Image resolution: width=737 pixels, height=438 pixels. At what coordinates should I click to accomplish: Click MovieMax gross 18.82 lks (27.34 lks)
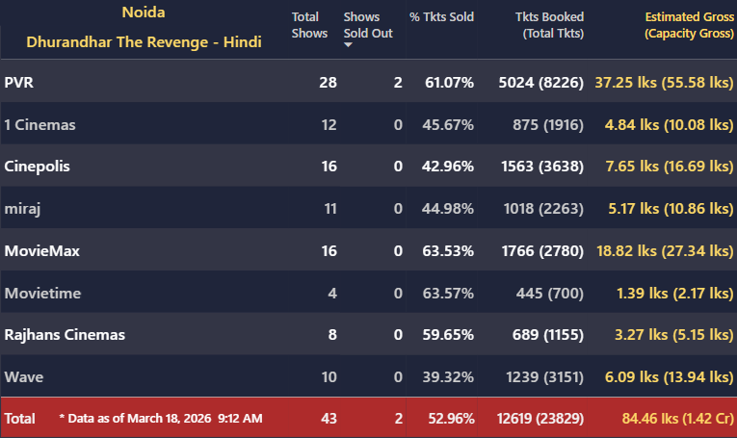coord(665,251)
